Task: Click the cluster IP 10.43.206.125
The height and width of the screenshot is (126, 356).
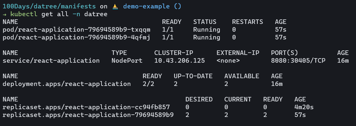Action: (x=180, y=61)
